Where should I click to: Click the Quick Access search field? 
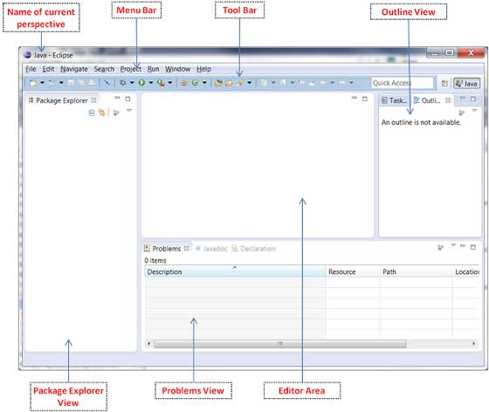(403, 83)
